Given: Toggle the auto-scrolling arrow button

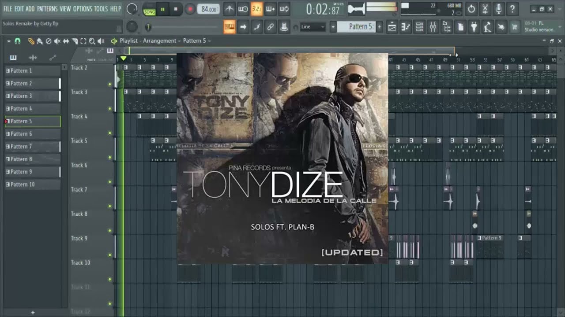Looking at the screenshot, I should point(243,27).
